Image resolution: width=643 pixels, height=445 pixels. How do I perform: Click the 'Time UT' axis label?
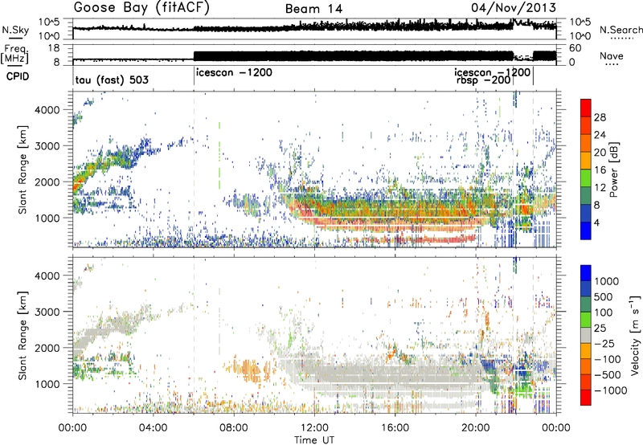[x=314, y=440]
